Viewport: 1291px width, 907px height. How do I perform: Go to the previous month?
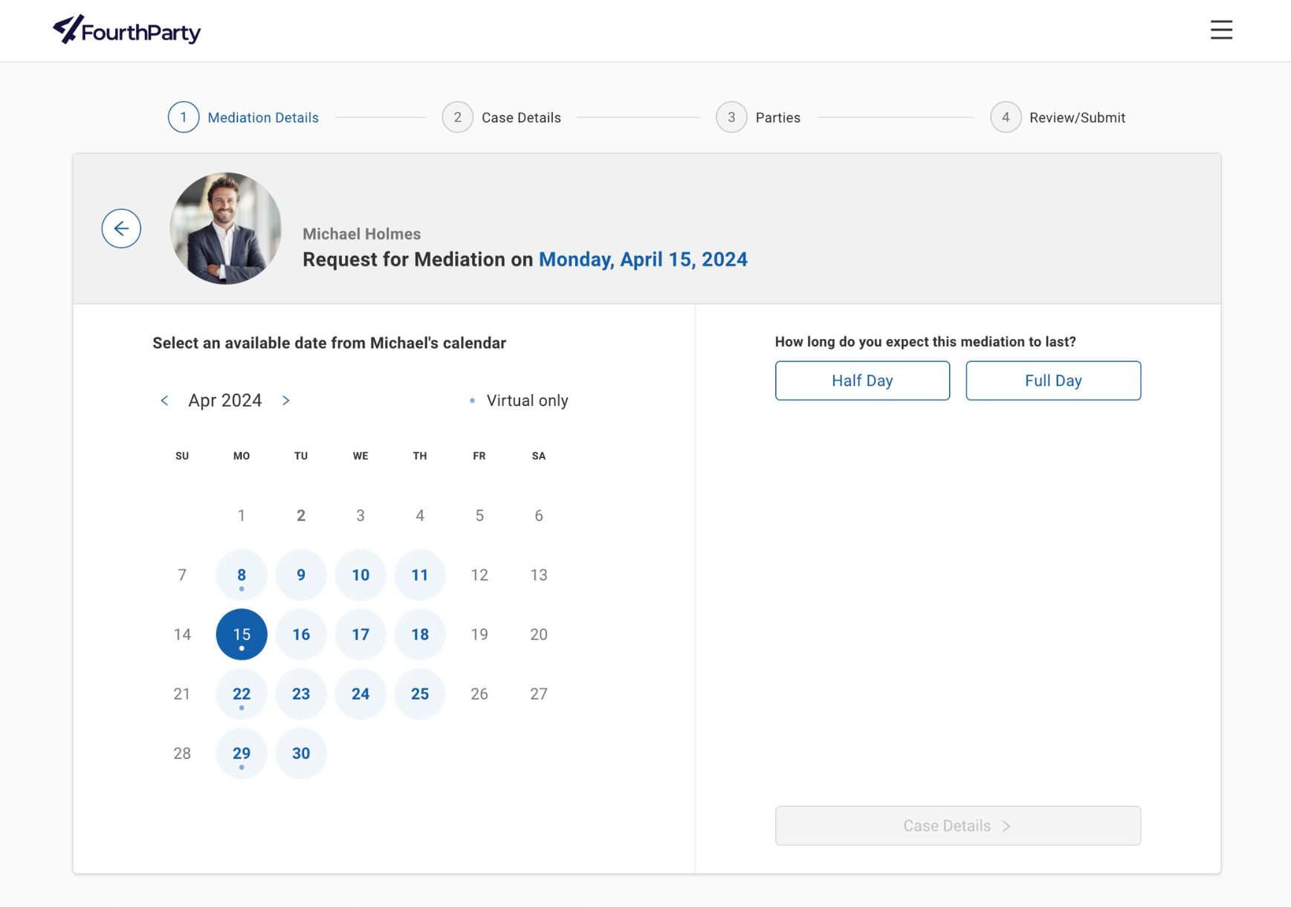coord(164,400)
